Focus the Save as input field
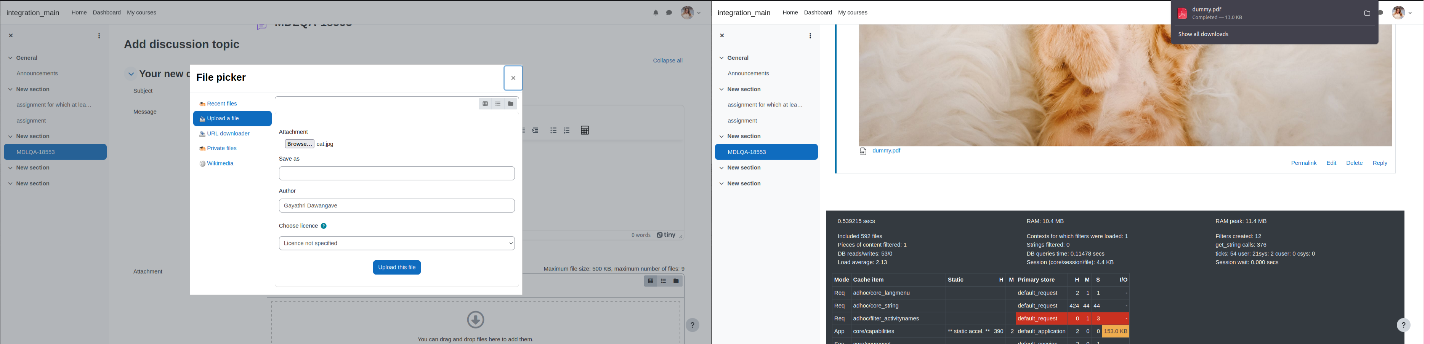 396,174
